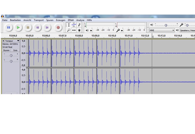Image resolution: width=195 pixels, height=134 pixels.
Task: Click the timeline ruler at 15:13,0
Action: pos(161,36)
